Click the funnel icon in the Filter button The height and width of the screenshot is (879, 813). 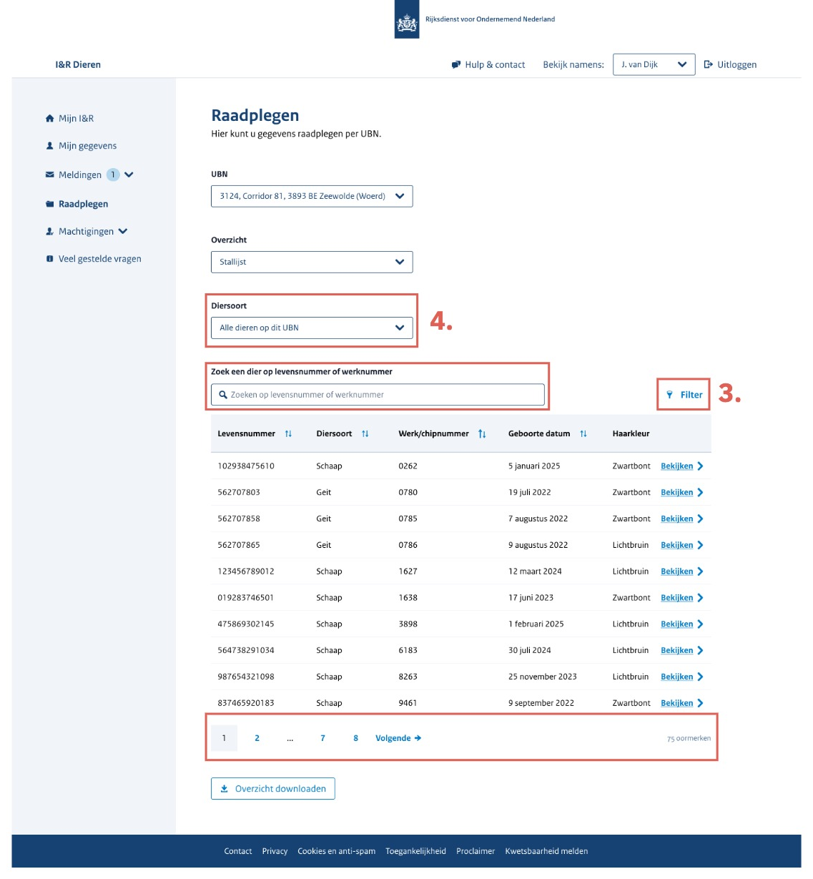point(669,395)
